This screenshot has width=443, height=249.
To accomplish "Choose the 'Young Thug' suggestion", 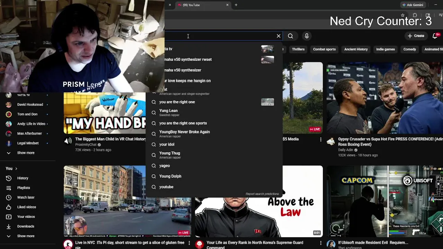I will click(214, 155).
